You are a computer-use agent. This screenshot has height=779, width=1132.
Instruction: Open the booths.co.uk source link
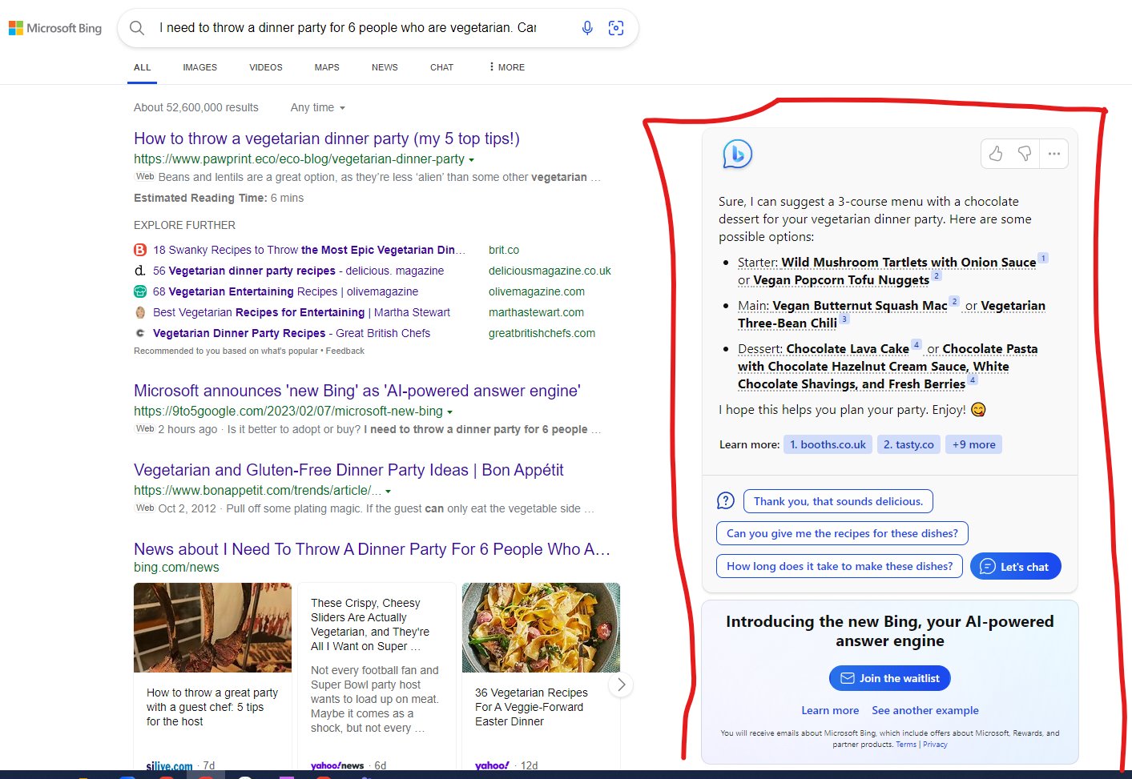pyautogui.click(x=828, y=444)
